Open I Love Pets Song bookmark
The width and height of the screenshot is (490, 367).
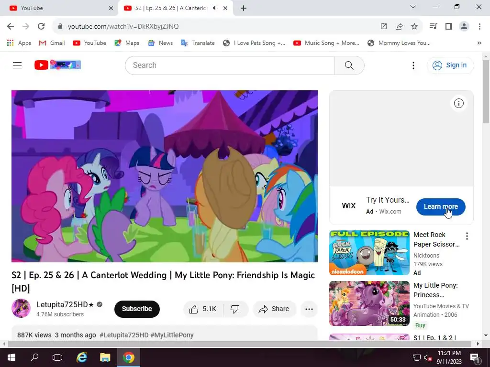254,43
